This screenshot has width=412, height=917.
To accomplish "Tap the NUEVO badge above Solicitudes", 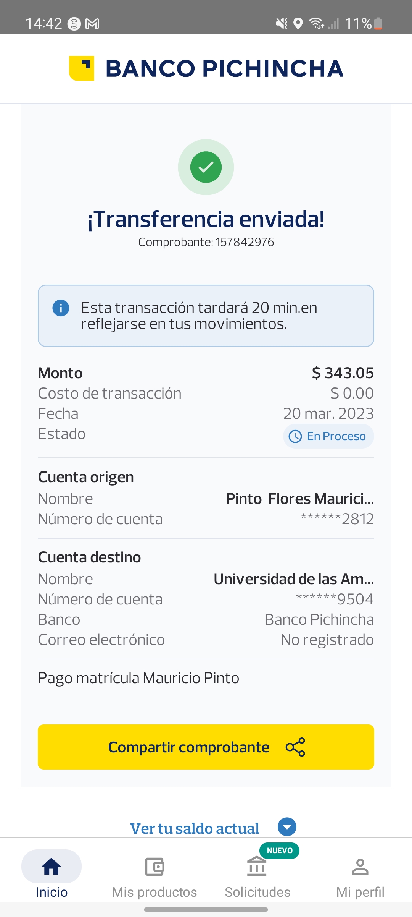I will point(280,851).
